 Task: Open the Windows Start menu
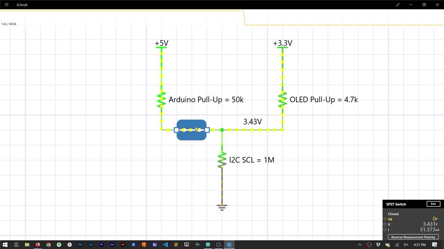point(5,245)
